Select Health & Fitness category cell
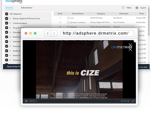 pos(96,18)
